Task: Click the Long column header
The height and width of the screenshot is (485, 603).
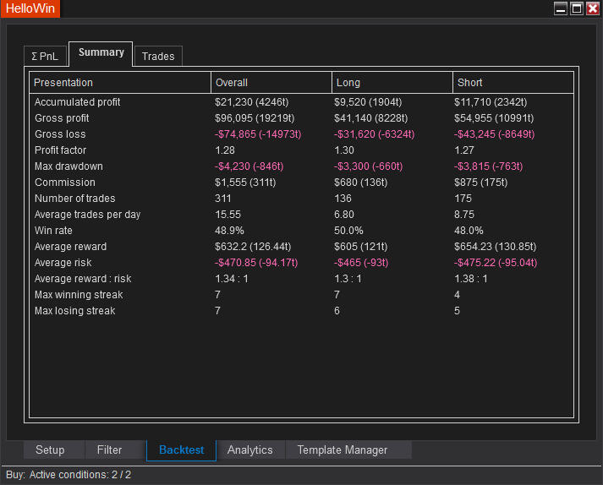Action: [x=348, y=83]
